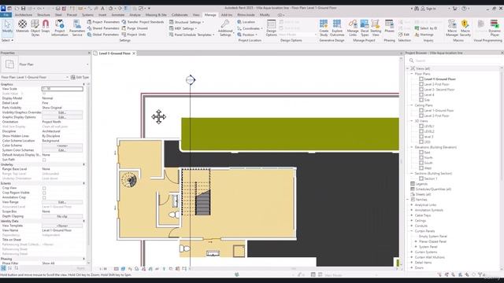Select the Site floor plan
The height and width of the screenshot is (283, 504).
click(427, 100)
